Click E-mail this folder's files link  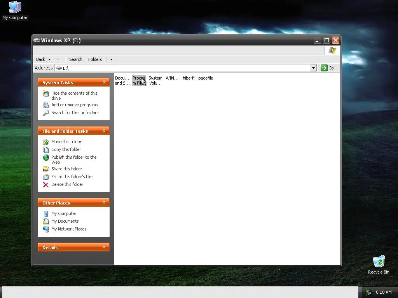pos(72,177)
